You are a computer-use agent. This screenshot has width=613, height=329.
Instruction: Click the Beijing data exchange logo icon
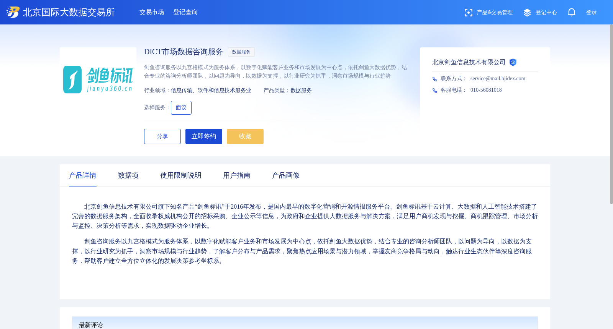[x=13, y=12]
